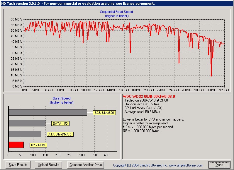Click the 160GB axis label

[124, 90]
